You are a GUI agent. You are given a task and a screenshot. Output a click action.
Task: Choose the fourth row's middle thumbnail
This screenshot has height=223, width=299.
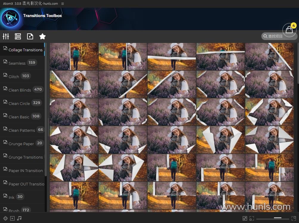172,140
